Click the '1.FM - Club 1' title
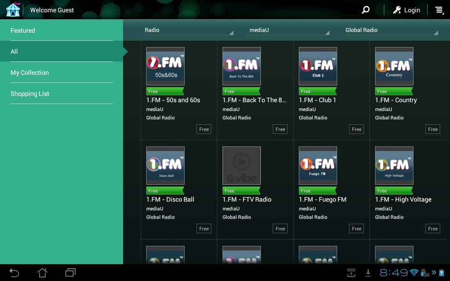The width and height of the screenshot is (450, 281). (x=317, y=100)
